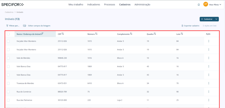Click the Vale de Mendes name
This screenshot has width=225, height=108.
tap(23, 58)
